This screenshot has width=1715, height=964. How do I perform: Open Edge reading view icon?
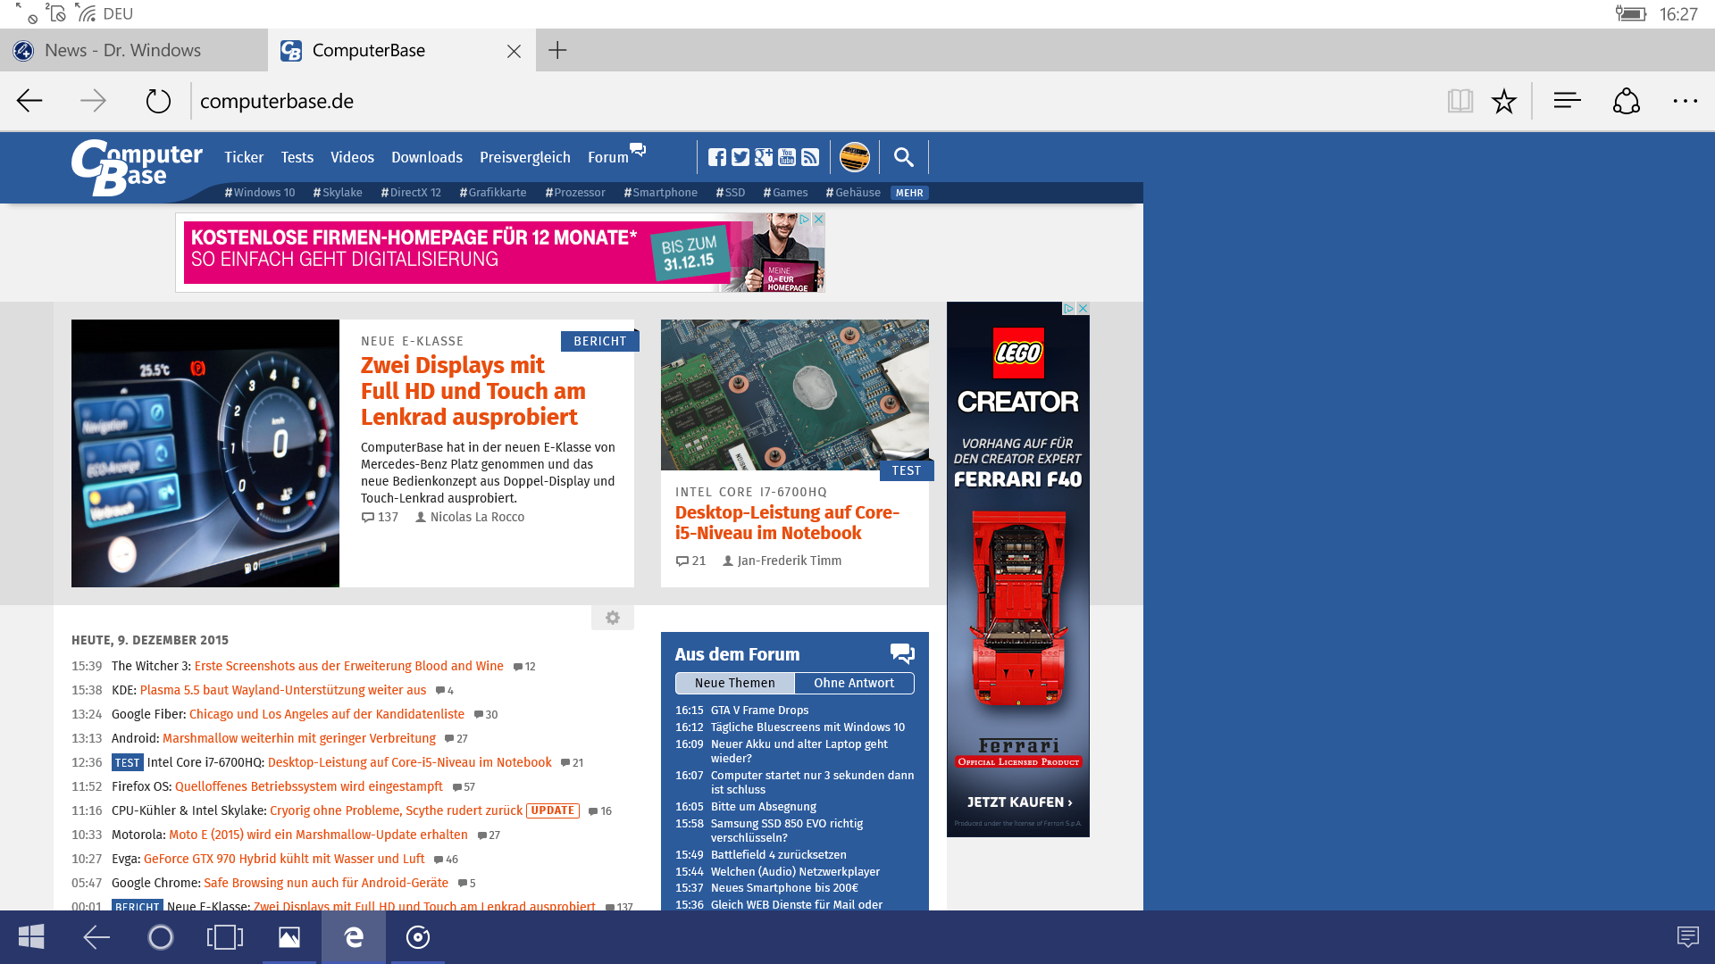[1460, 101]
